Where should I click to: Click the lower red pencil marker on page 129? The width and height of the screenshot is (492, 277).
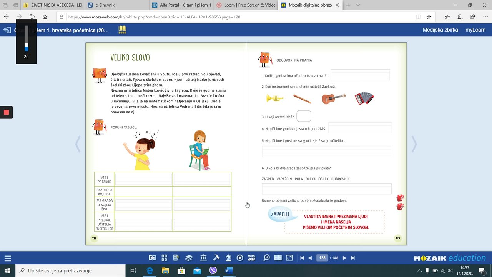[x=400, y=207]
